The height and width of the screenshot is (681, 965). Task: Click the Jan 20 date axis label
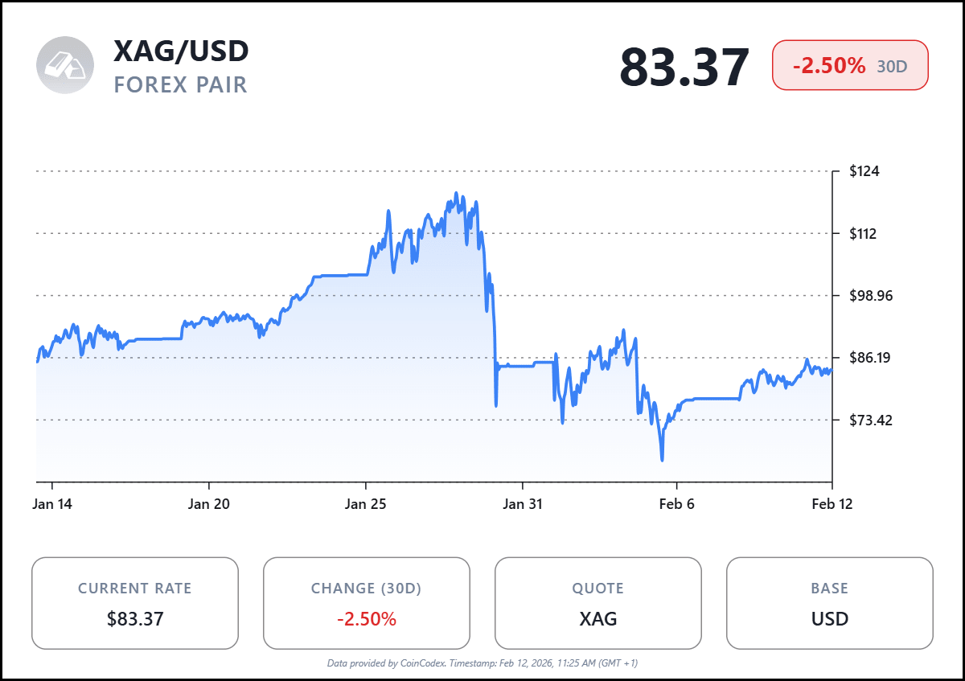[209, 504]
